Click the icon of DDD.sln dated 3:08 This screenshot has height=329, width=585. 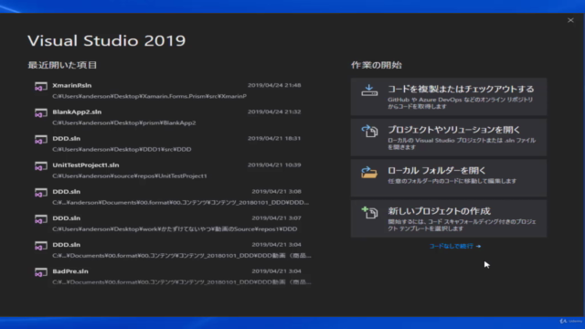tap(40, 193)
